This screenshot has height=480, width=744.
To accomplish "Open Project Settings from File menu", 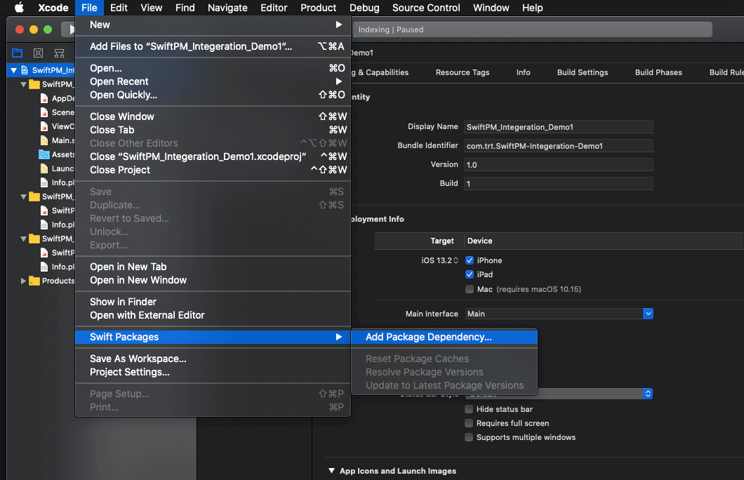I will click(x=213, y=372).
